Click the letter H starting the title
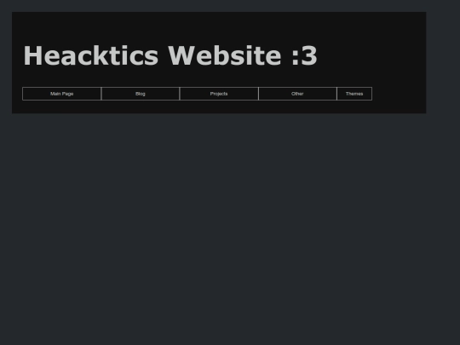460x345 pixels. click(x=32, y=55)
